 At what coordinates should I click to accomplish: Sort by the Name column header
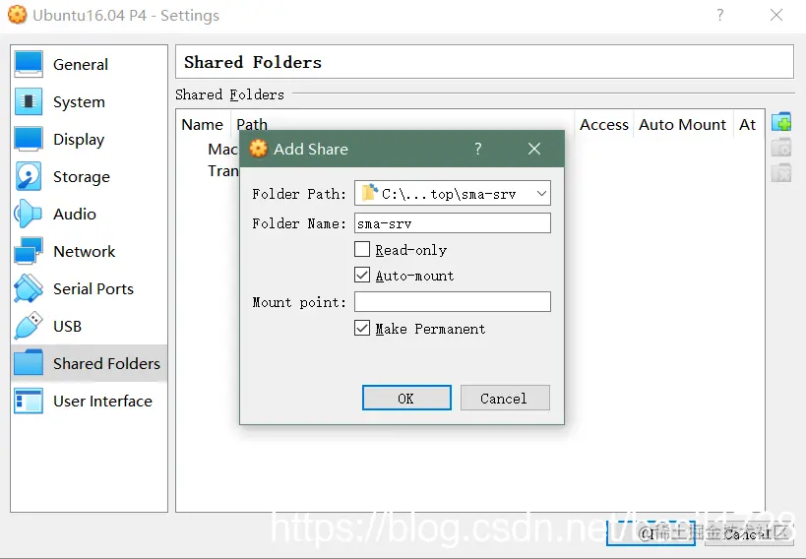(203, 124)
